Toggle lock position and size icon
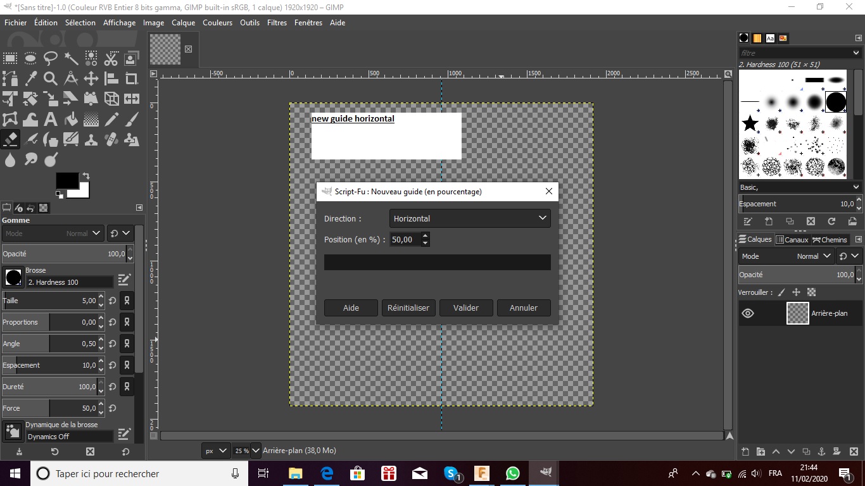865x486 pixels. 796,292
